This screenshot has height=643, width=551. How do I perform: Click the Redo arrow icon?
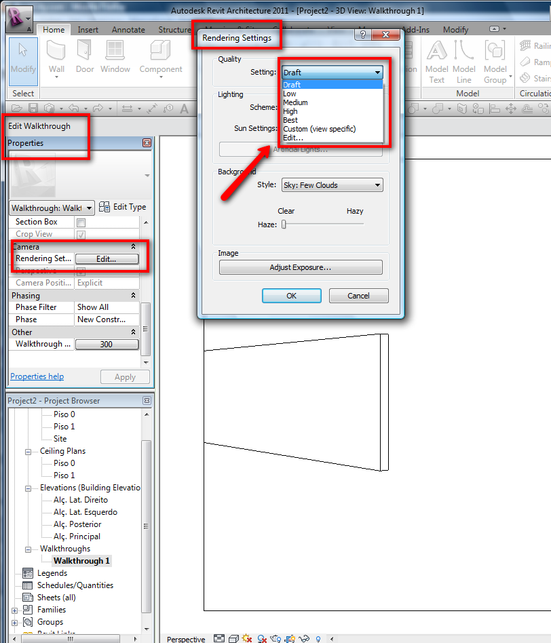98,109
